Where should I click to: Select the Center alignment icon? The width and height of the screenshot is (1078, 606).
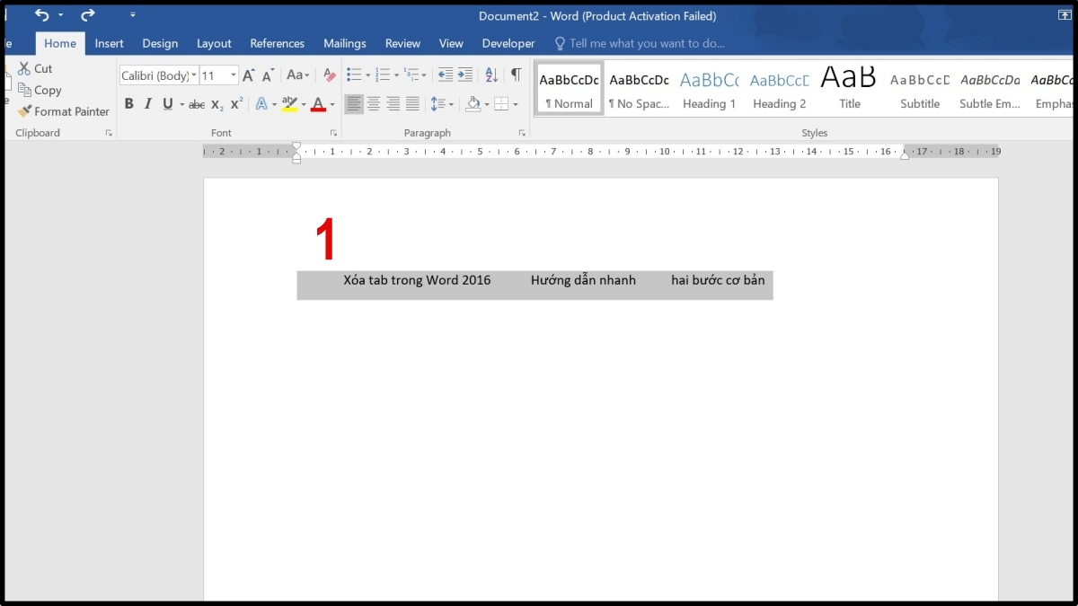coord(374,104)
